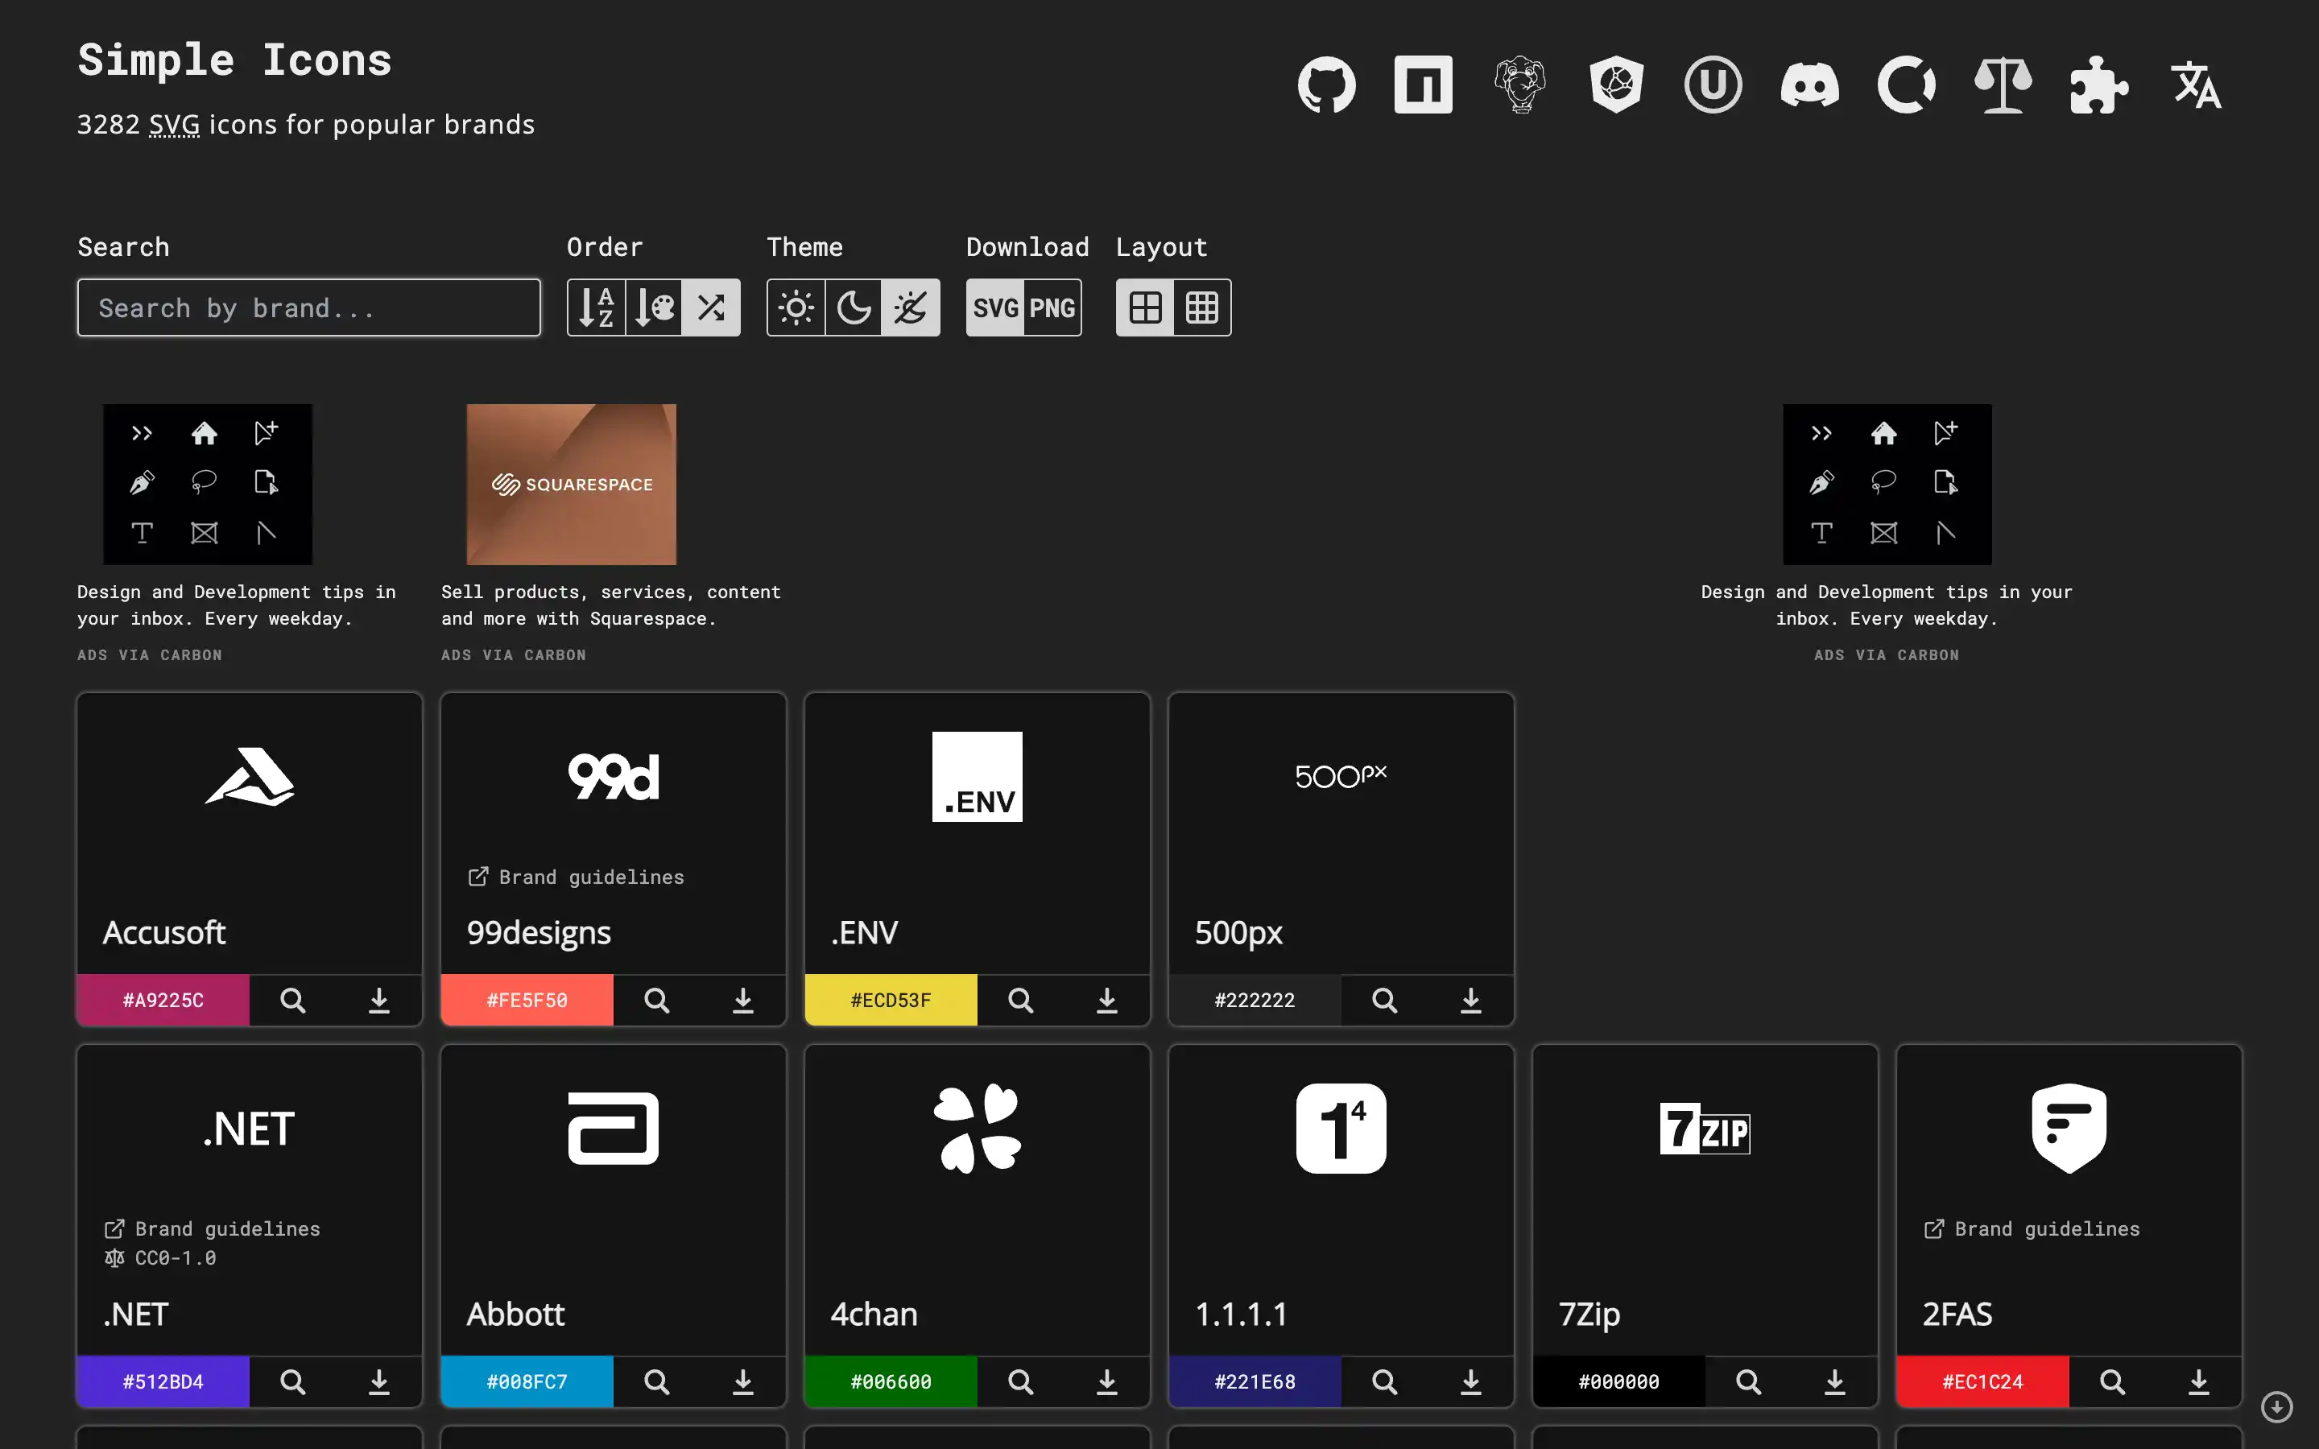Viewport: 2319px width, 1449px height.
Task: Download the 7Zip icon
Action: pyautogui.click(x=1835, y=1382)
